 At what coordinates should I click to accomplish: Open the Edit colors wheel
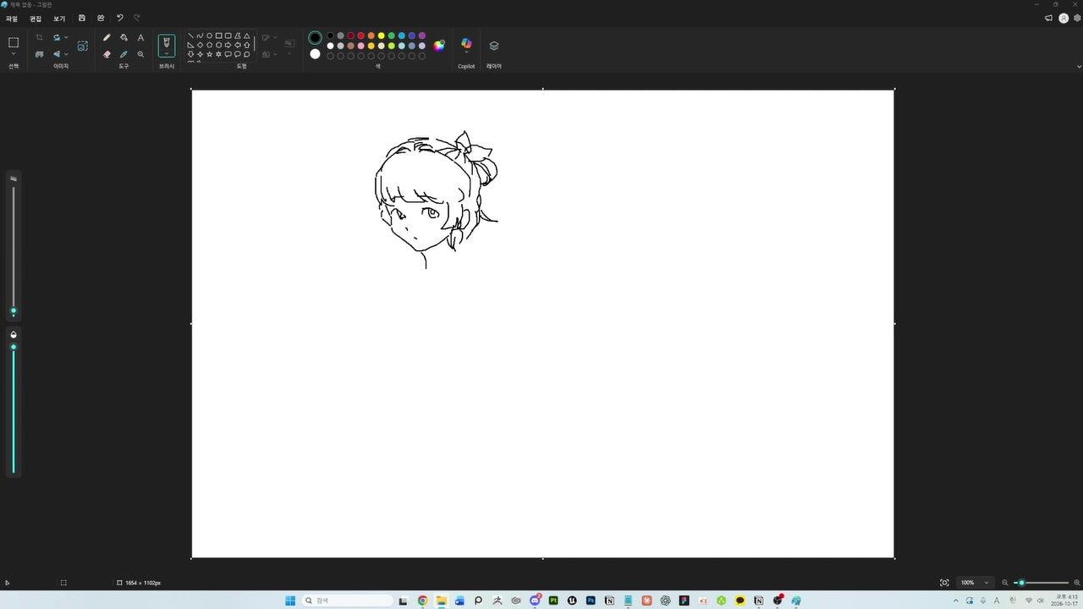pos(439,46)
